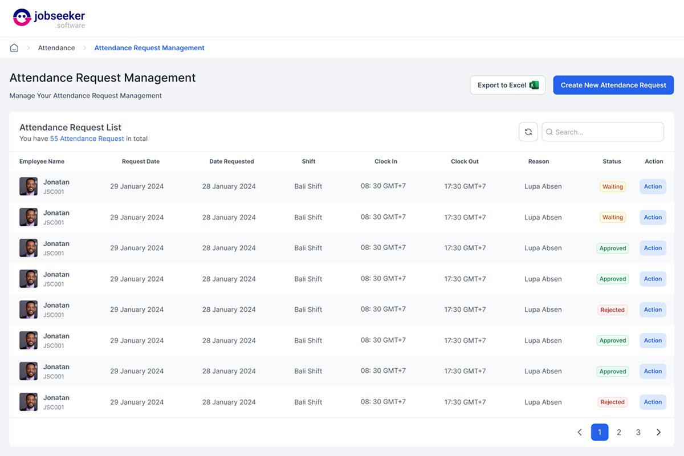Open Action for the second Waiting row
684x456 pixels.
point(653,217)
